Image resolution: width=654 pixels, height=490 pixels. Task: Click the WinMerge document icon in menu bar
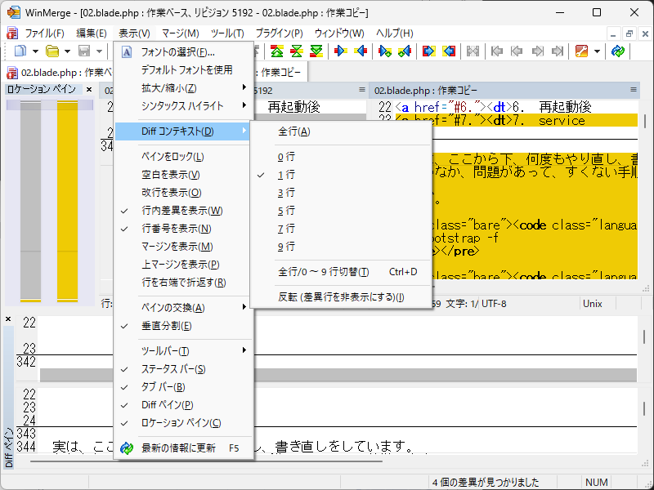click(12, 33)
